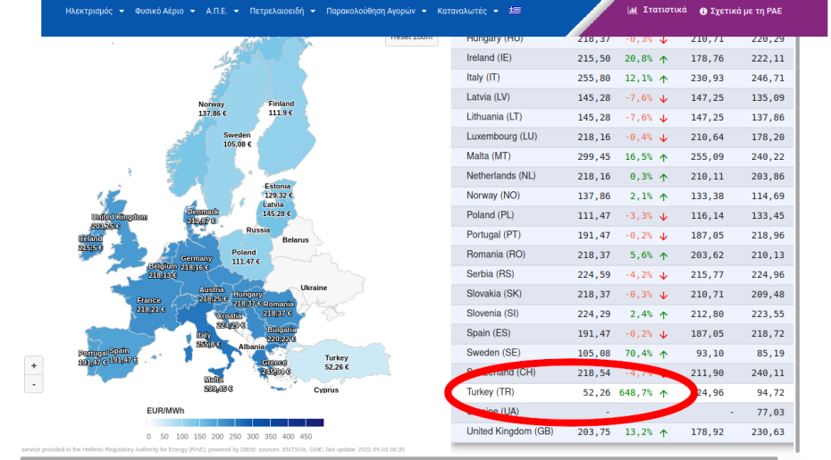Click the Norway (NO) up arrow icon

(x=664, y=197)
